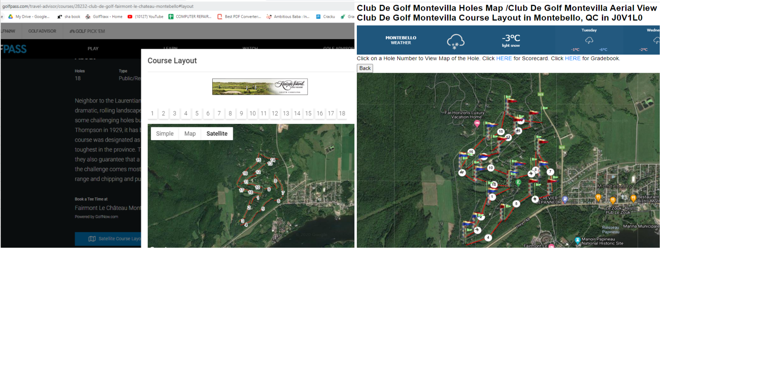Click hole 6 marker on Course Layout satellite map
Screen dimensions: 758x370
click(279, 201)
